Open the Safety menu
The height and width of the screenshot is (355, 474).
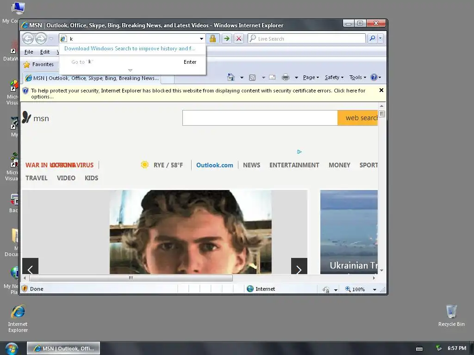[334, 78]
